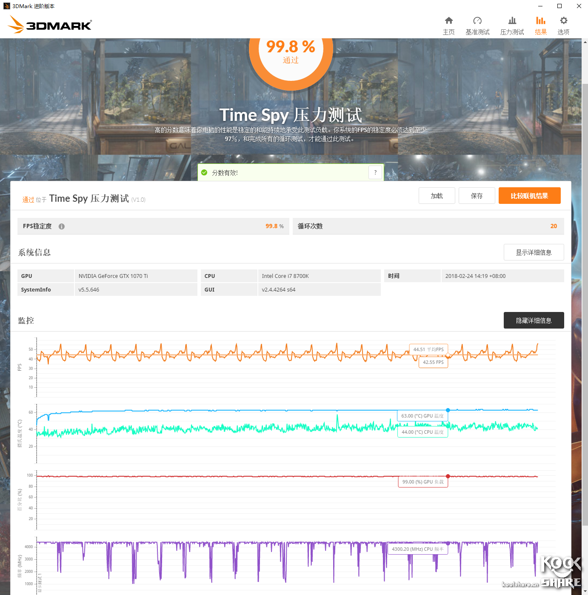Click the 63.00 GPU temperature marker
The width and height of the screenshot is (588, 595).
click(x=448, y=410)
